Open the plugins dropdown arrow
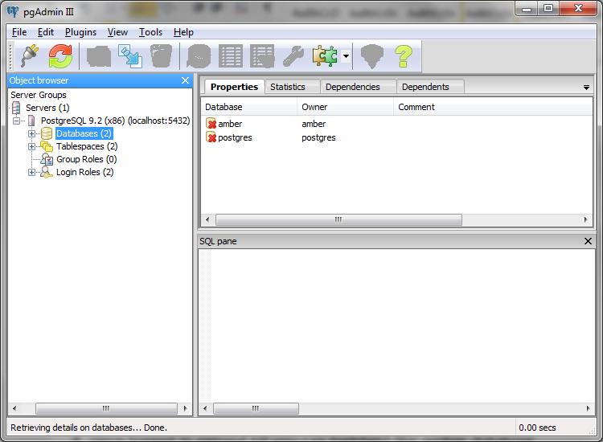Screen dimensions: 603x442 pos(346,56)
